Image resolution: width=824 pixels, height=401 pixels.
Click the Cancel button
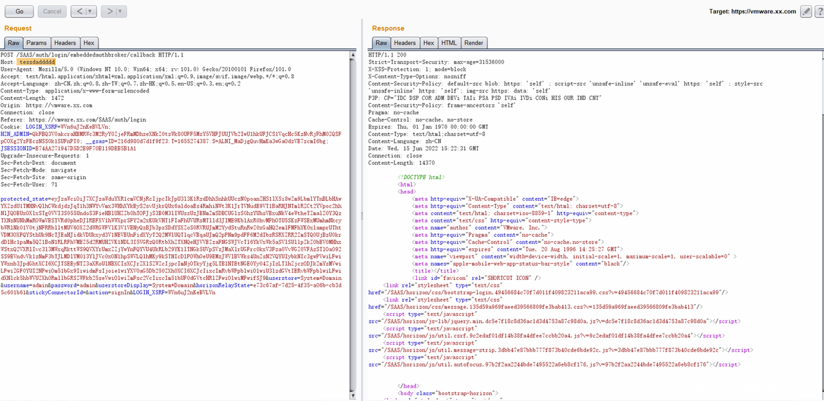[51, 12]
